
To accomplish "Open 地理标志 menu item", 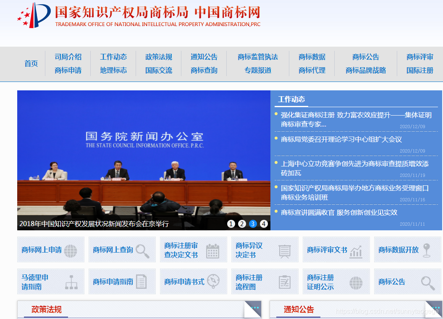I will pyautogui.click(x=113, y=71).
